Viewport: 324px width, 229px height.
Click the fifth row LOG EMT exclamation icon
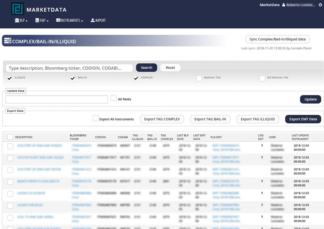(x=262, y=193)
